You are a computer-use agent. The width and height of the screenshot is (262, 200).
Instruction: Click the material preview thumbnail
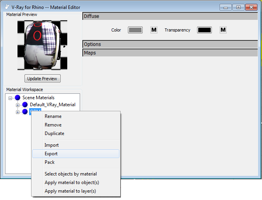(x=42, y=45)
